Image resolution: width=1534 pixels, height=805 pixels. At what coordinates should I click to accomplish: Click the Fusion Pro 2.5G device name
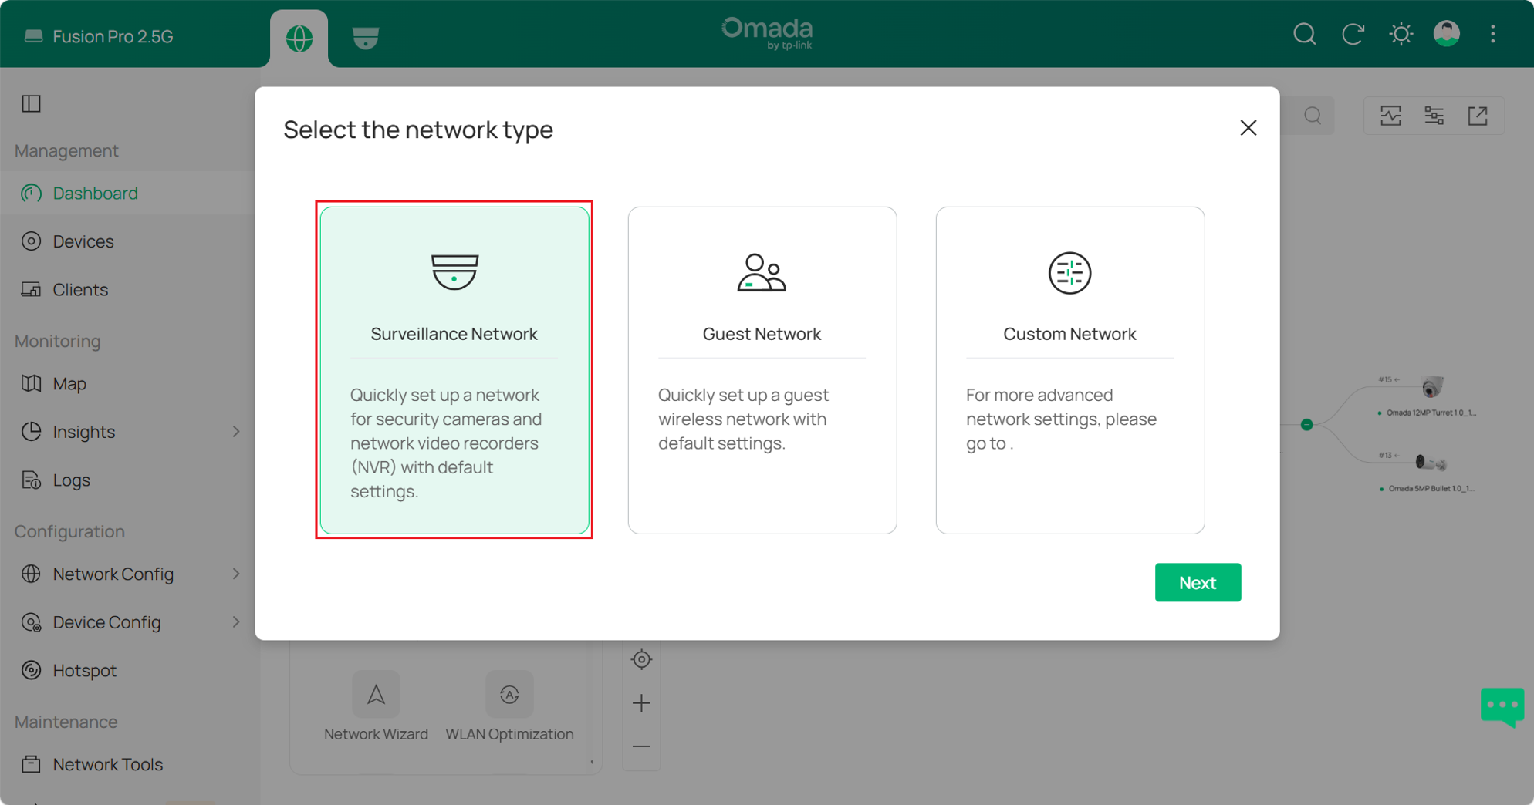(x=113, y=36)
